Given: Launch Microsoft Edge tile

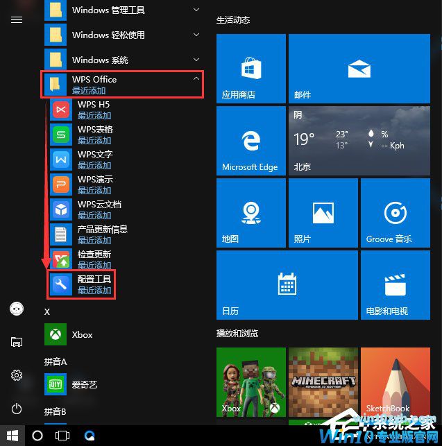Looking at the screenshot, I should 251,141.
